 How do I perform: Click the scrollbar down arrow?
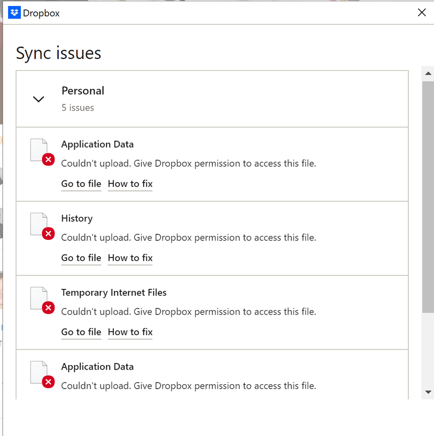click(428, 392)
